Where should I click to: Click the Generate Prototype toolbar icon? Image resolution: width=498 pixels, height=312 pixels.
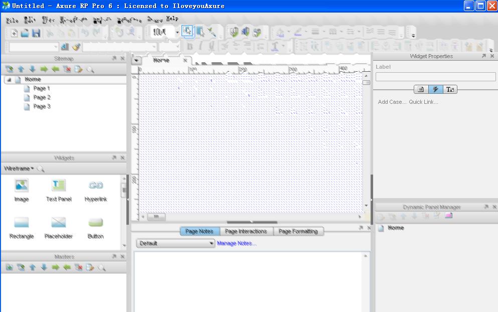[234, 32]
